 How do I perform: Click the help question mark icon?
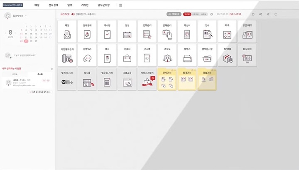(276, 14)
